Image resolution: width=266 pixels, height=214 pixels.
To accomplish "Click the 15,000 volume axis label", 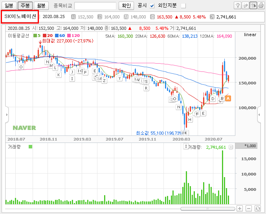I will tap(249, 159).
